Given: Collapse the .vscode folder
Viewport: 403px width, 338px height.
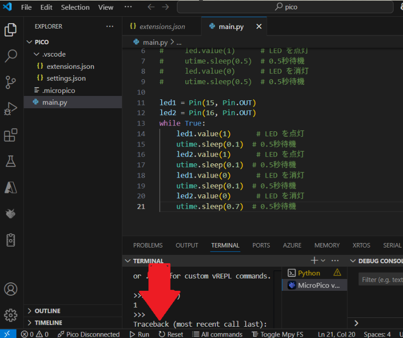Looking at the screenshot, I should click(36, 54).
